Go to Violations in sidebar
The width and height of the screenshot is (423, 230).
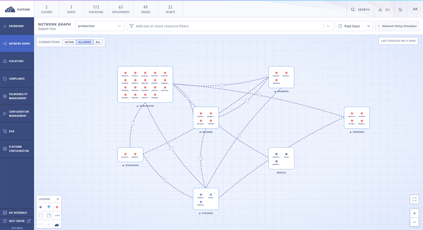tap(17, 61)
